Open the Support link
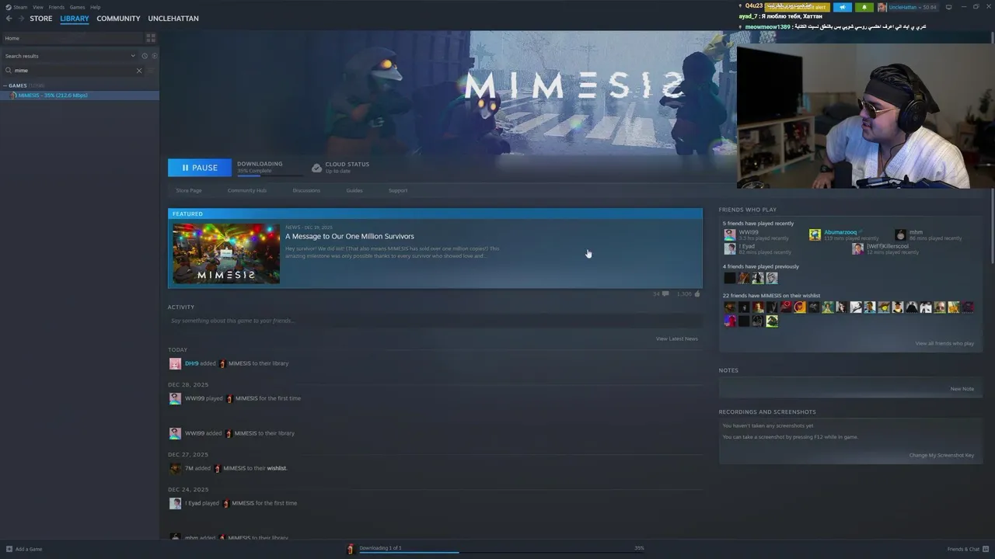This screenshot has height=559, width=995. [x=398, y=190]
